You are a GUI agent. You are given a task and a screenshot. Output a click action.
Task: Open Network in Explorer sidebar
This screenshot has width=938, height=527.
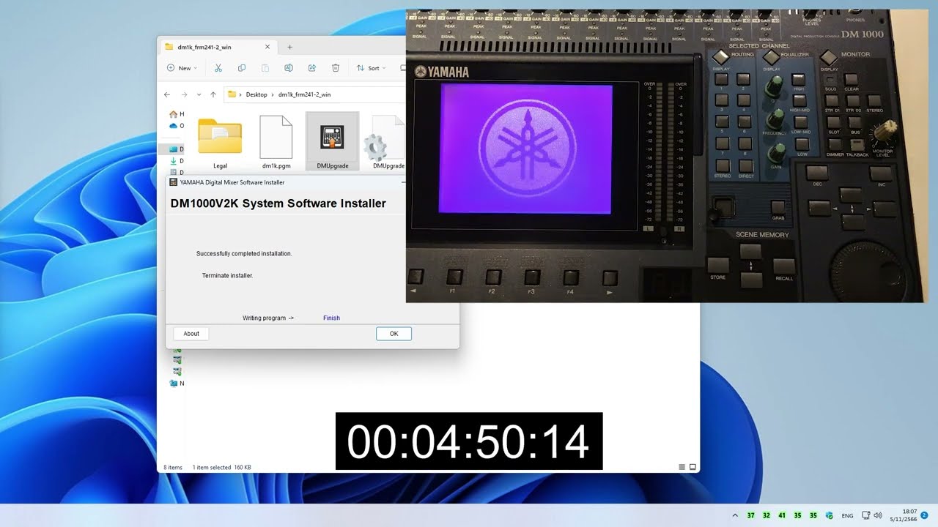click(176, 383)
